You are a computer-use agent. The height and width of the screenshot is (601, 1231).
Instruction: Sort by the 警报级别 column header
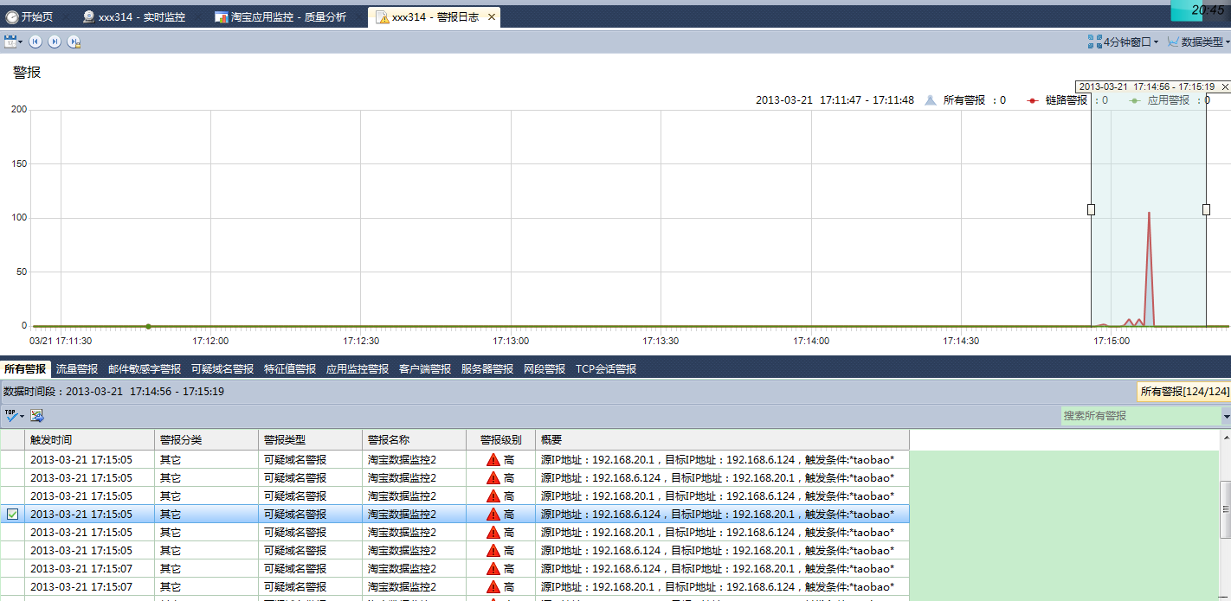[501, 440]
